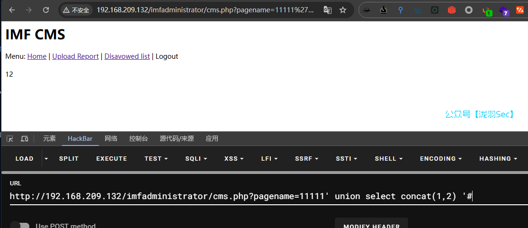Expand the SQLI dropdown in HackBar
The width and height of the screenshot is (528, 228).
point(196,159)
